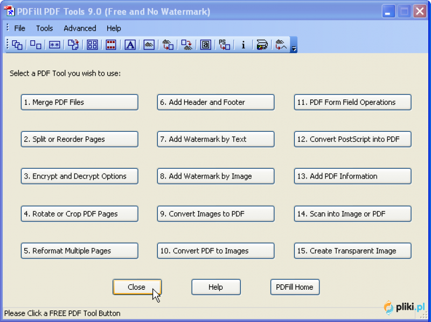Viewport: 431px width, 322px height.
Task: Click the '15. Create Transparent Image' button
Action: (x=353, y=251)
